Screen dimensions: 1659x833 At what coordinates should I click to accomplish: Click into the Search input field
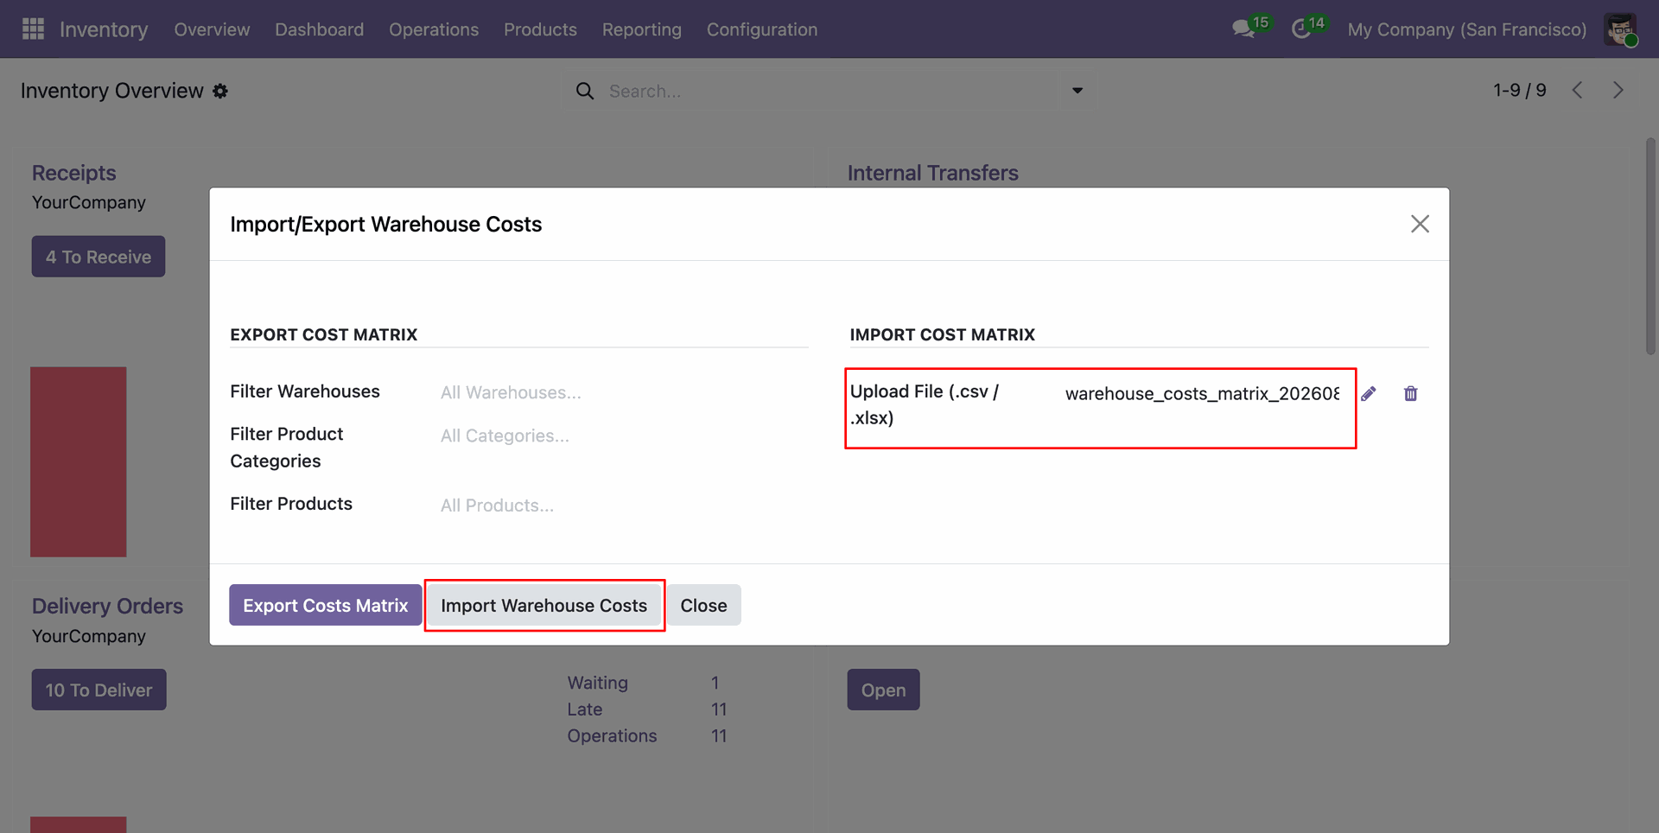click(829, 91)
